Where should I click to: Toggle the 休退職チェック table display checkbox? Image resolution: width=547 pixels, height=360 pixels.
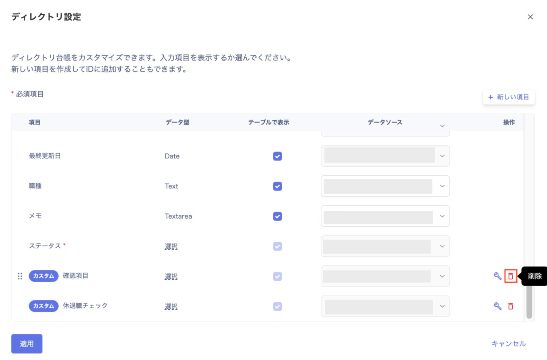tap(277, 306)
